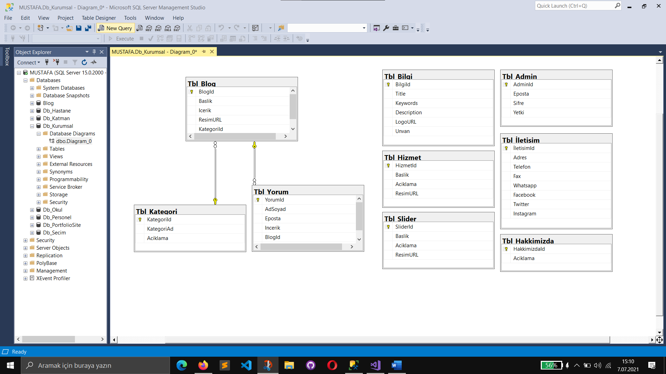Click the Open File folder icon
Screen dimensions: 666x374
(69, 28)
